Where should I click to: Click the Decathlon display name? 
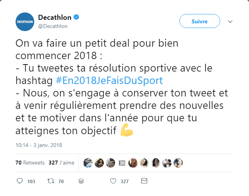tap(55, 18)
